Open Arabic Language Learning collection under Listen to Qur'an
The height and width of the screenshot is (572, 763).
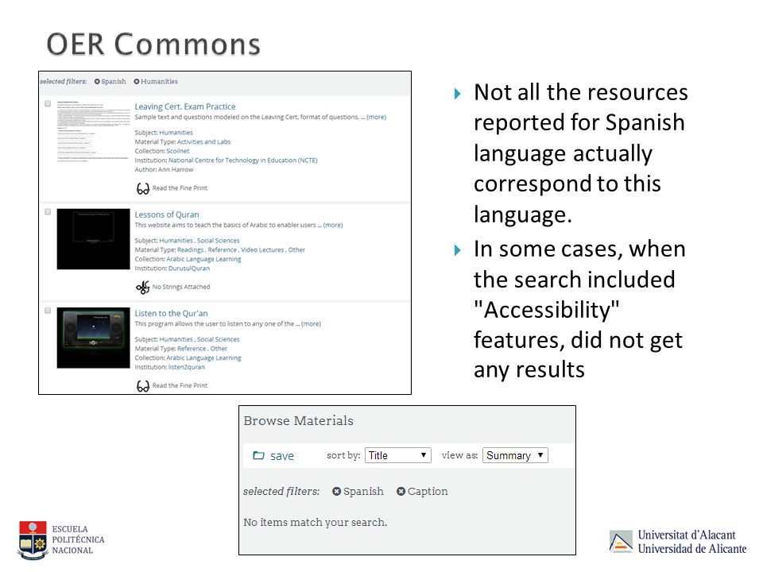pos(204,358)
